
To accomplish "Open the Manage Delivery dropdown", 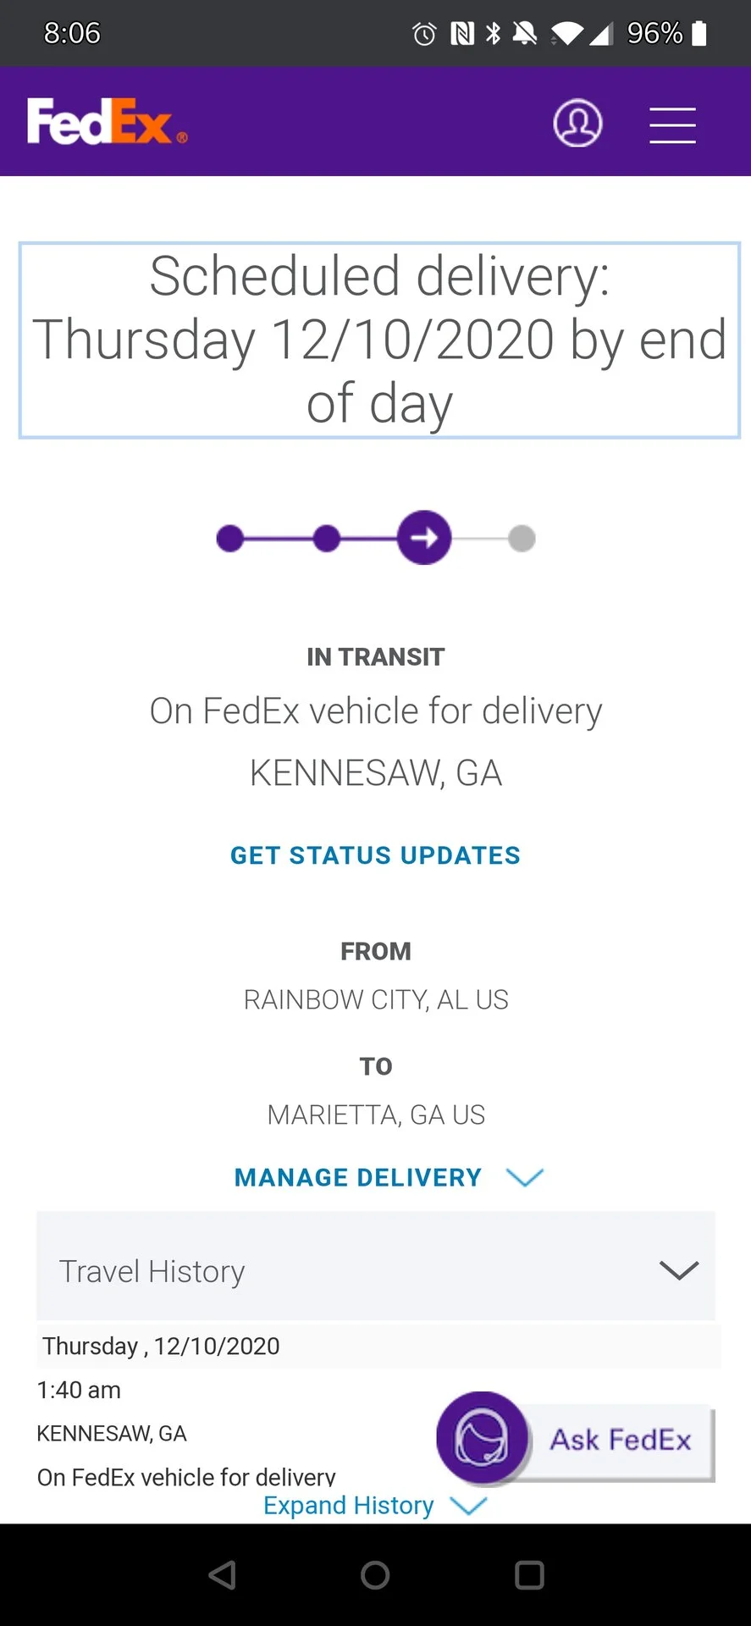I will (389, 1177).
